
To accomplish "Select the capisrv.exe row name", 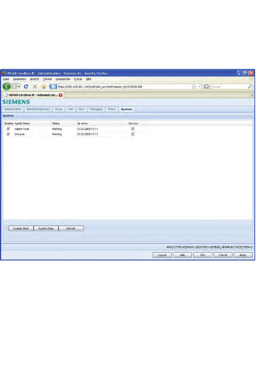I will pyautogui.click(x=22, y=129).
